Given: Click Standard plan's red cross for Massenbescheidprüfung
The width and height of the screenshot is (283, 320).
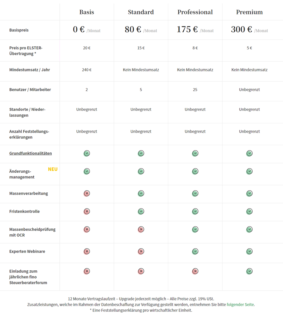Looking at the screenshot, I should coord(141,229).
